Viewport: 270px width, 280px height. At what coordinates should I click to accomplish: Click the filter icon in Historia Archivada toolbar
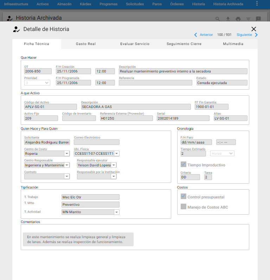point(248,19)
